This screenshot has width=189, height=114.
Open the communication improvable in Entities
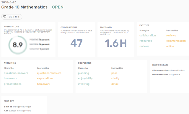pos(176,41)
